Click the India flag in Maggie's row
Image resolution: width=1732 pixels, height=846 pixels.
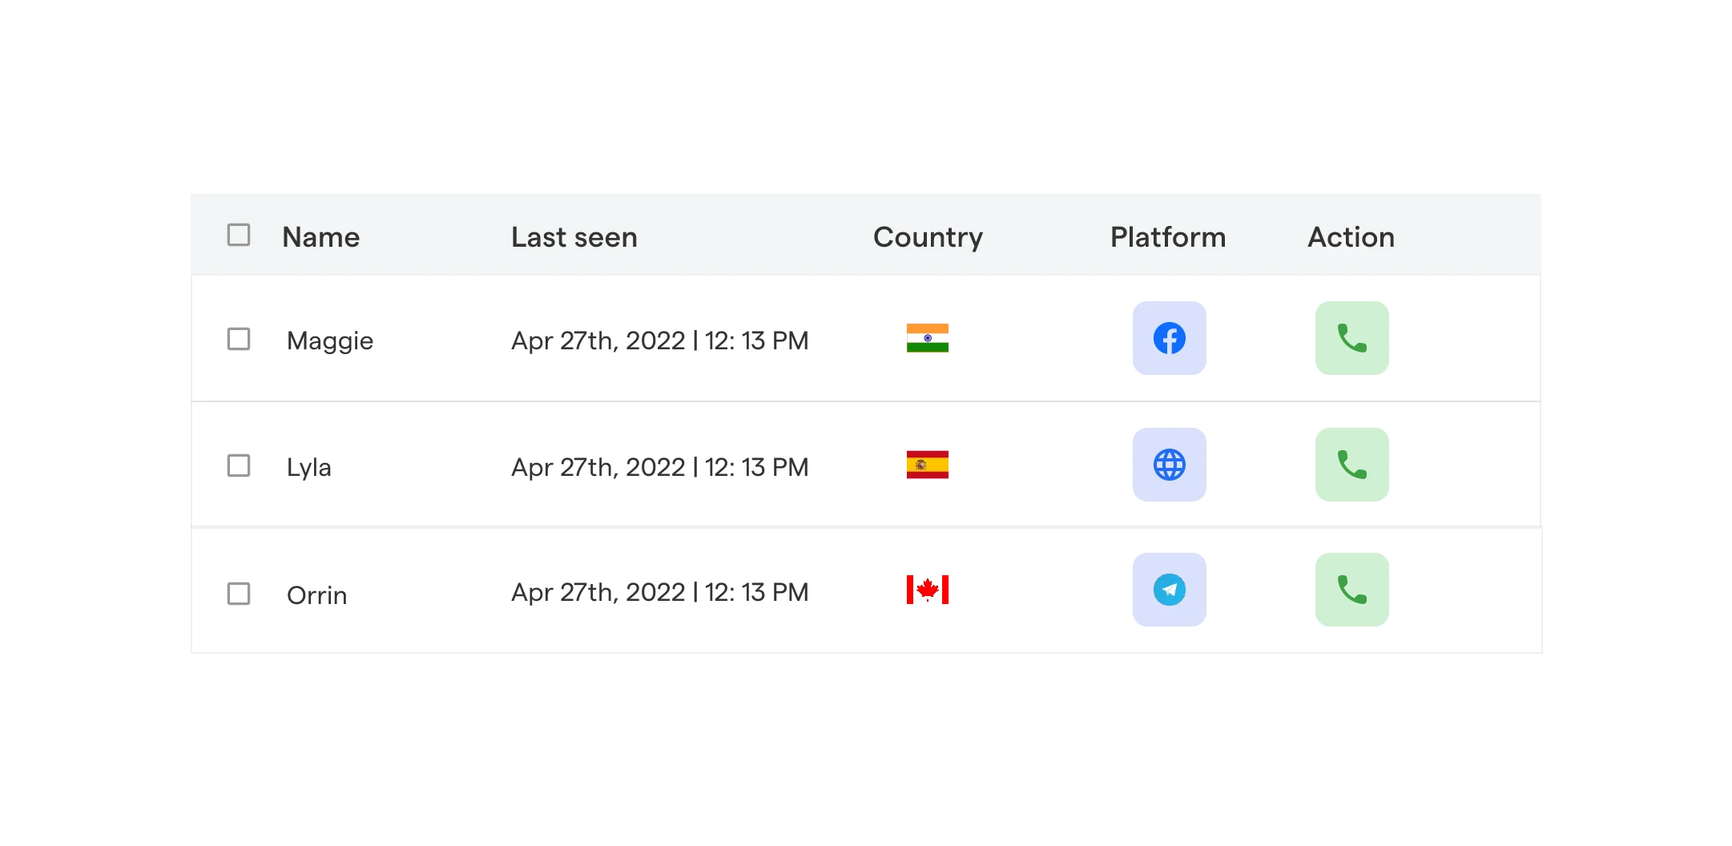[x=927, y=338]
